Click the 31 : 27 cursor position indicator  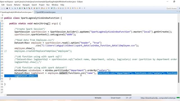129,98
